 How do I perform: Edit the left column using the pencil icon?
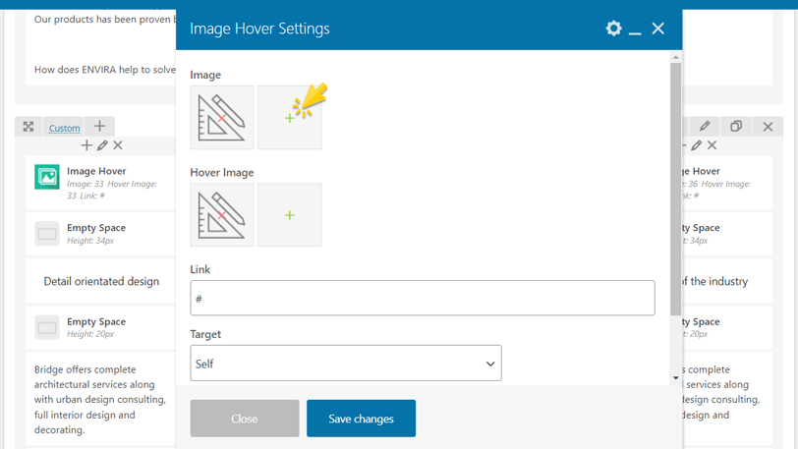(102, 145)
